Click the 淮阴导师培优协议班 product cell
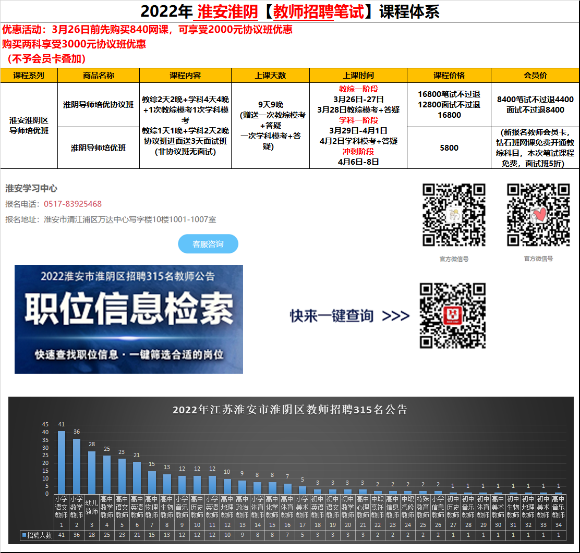Screen dimensions: 580x553 [x=99, y=104]
